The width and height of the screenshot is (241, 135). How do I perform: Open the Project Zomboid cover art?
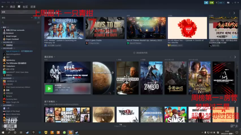[x=152, y=78]
